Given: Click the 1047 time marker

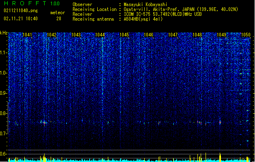Looking at the screenshot, I should pyautogui.click(x=173, y=35).
